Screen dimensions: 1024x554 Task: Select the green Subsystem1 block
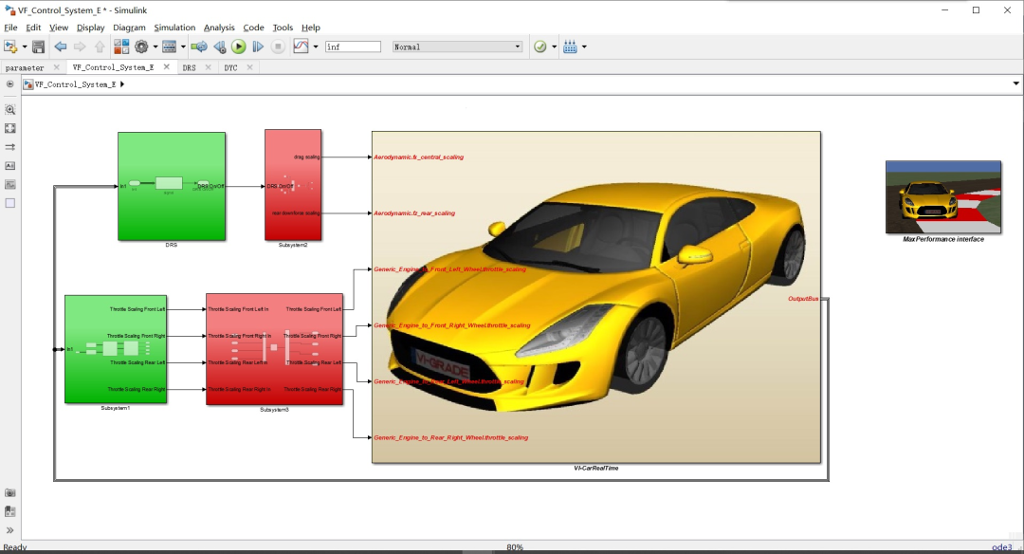coord(116,349)
